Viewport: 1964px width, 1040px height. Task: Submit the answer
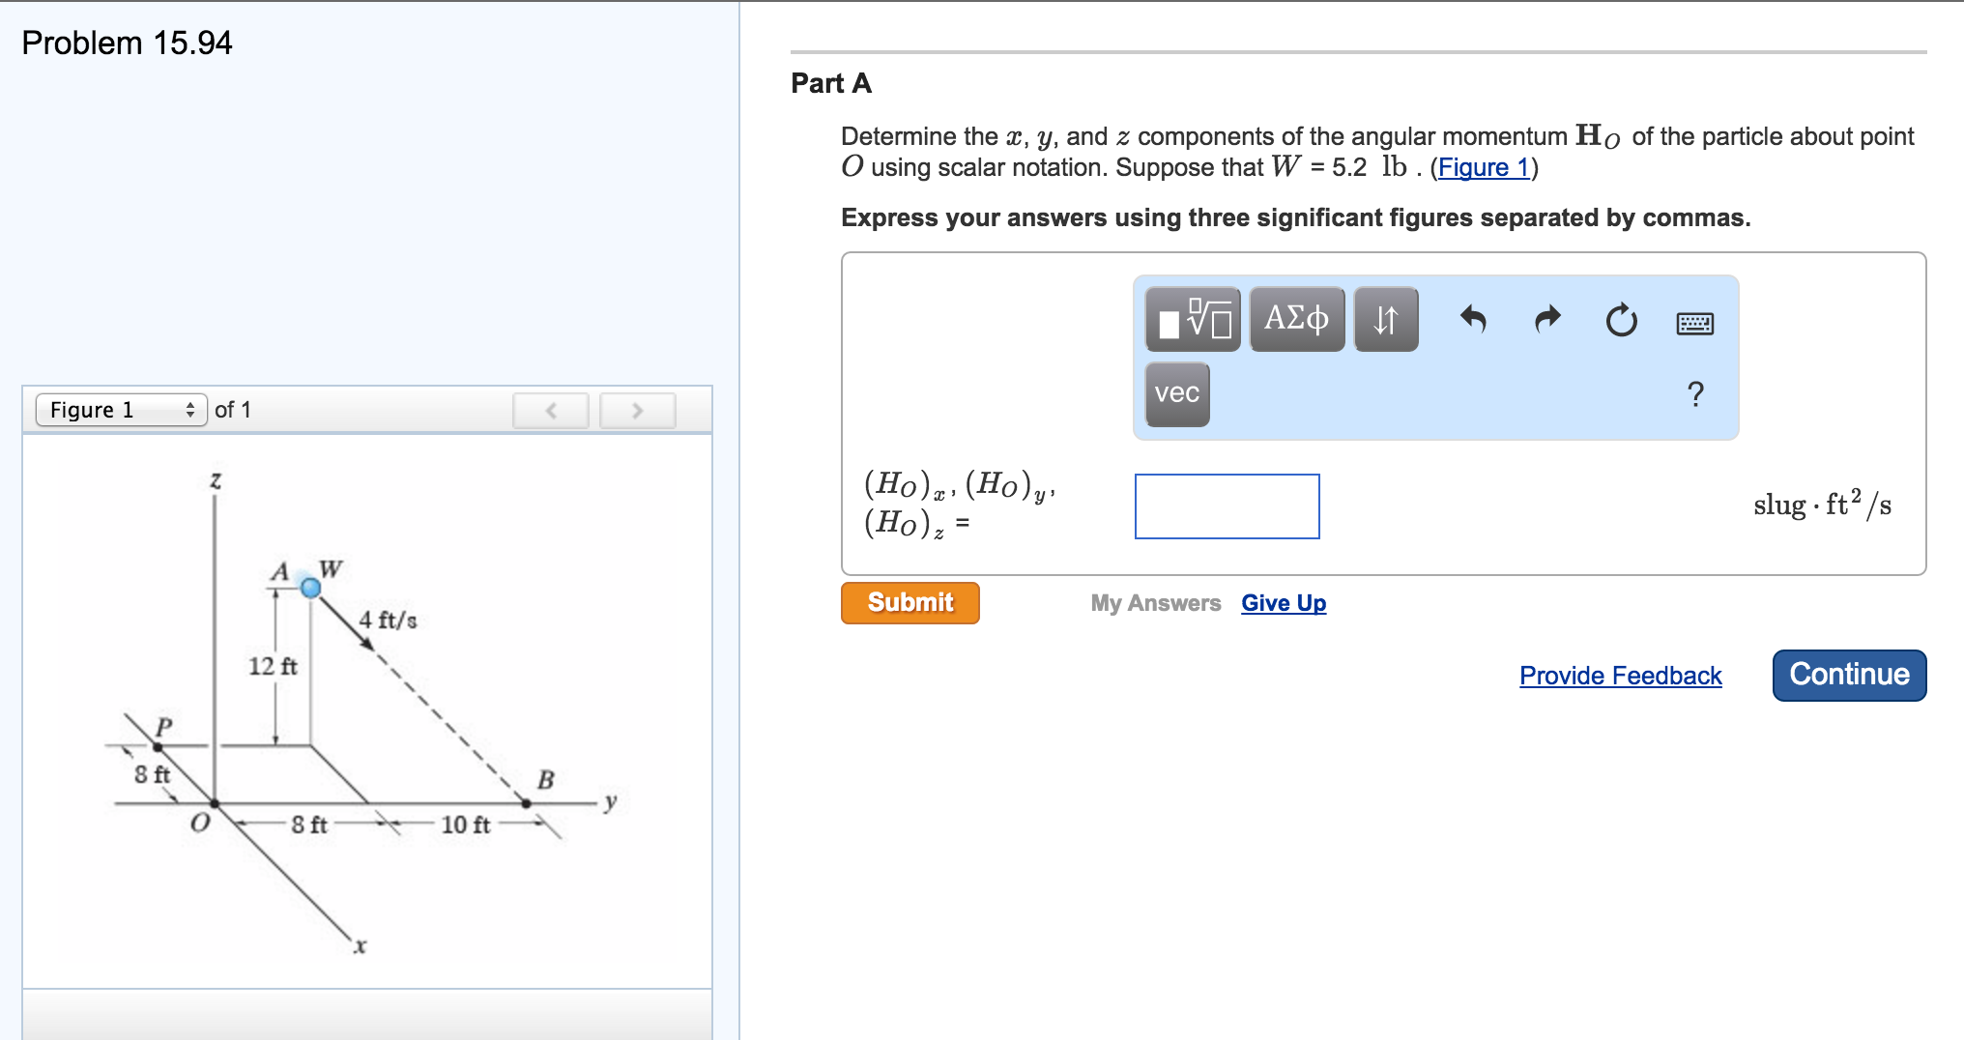click(x=910, y=602)
